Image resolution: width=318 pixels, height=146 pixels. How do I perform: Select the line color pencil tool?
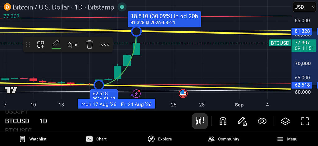(56, 45)
